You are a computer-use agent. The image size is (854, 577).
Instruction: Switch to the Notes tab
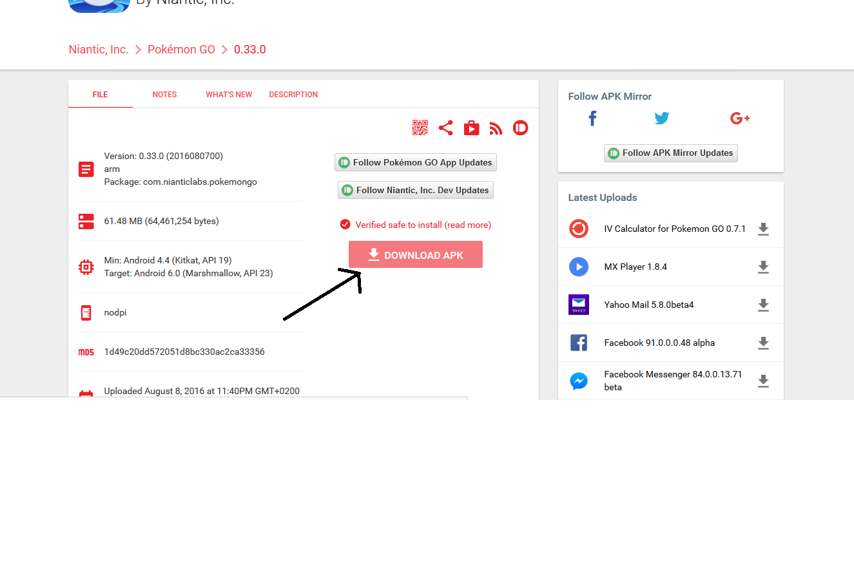[164, 95]
